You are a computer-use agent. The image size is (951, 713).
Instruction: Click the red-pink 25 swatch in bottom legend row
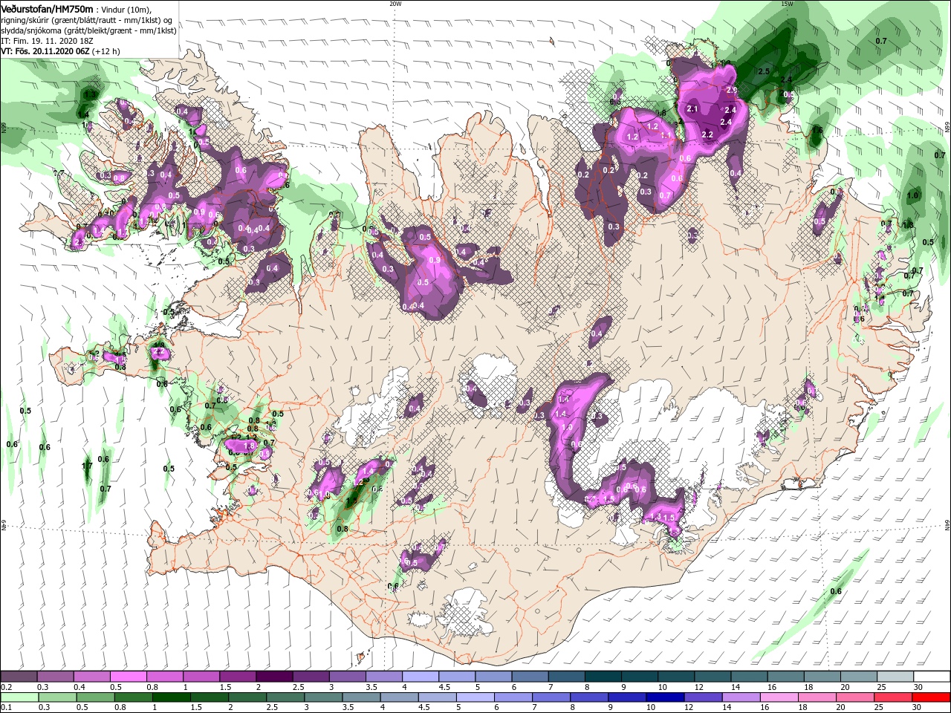click(894, 697)
